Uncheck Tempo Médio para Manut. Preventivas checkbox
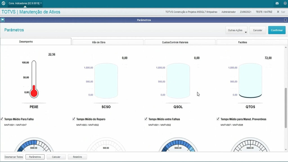The width and height of the screenshot is (288, 162). coord(218,119)
